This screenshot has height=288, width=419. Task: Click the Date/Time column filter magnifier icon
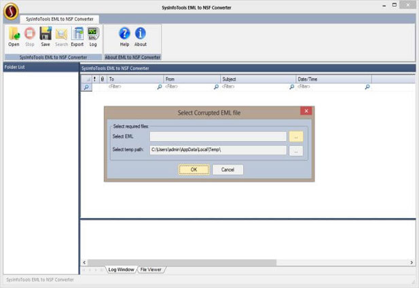tap(367, 87)
